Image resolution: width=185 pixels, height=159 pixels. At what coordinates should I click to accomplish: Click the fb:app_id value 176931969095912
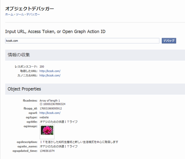pyautogui.click(x=51, y=108)
